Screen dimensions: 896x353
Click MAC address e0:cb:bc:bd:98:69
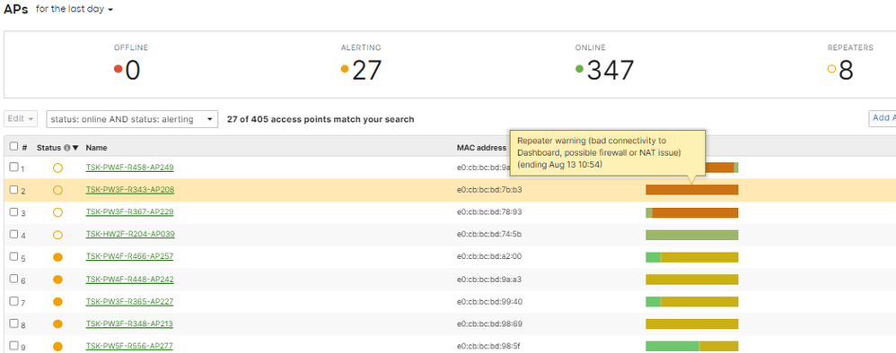point(489,323)
